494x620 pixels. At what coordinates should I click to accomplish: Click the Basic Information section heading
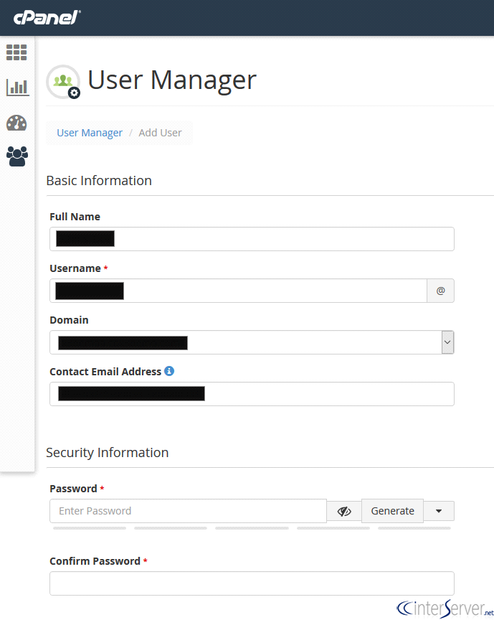click(x=99, y=181)
